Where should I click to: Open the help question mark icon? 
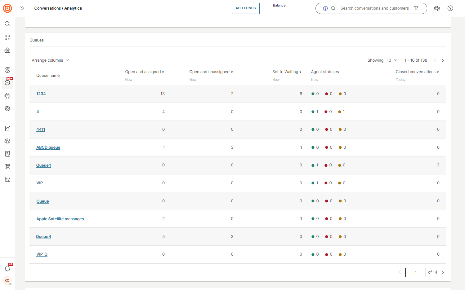click(450, 8)
